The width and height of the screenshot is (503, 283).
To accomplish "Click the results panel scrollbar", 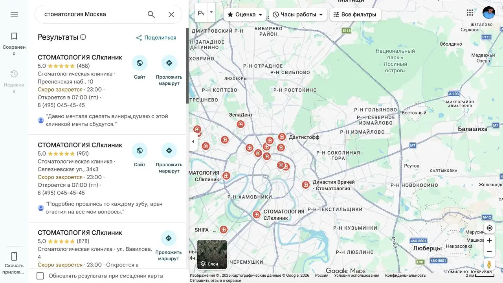I will click(x=187, y=66).
